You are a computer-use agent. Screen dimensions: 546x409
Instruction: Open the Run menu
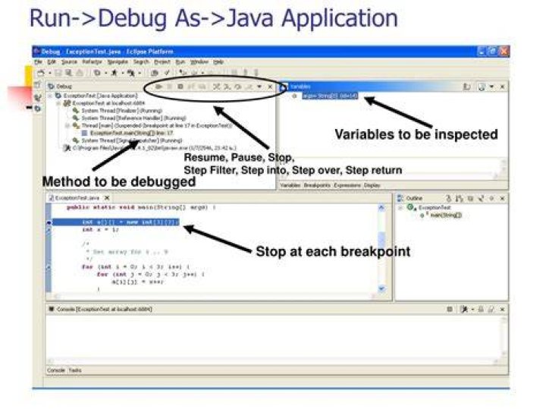[x=180, y=62]
